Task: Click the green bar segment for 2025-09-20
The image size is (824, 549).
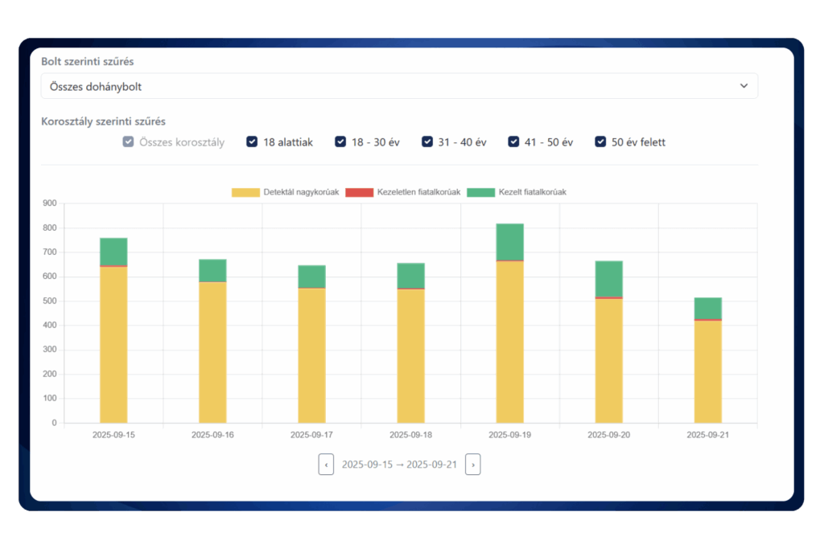Action: click(608, 279)
